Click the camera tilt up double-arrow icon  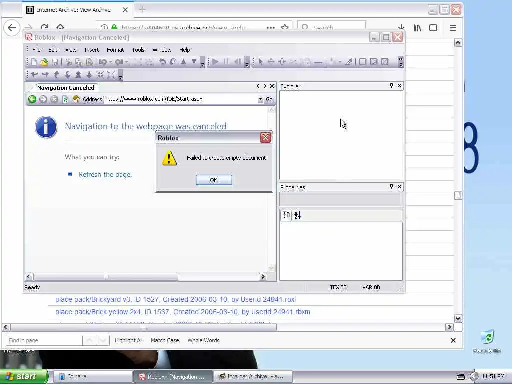tap(78, 75)
